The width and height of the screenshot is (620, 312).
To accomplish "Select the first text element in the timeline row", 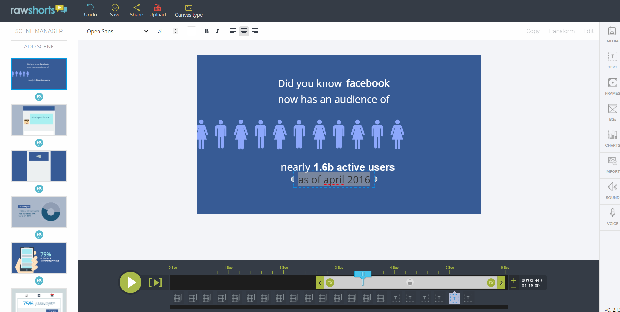I will (396, 298).
